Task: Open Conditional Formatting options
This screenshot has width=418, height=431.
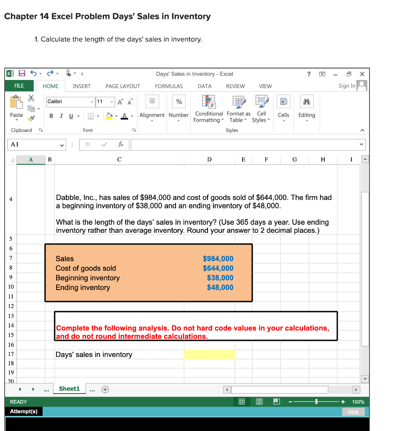Action: coord(208,109)
